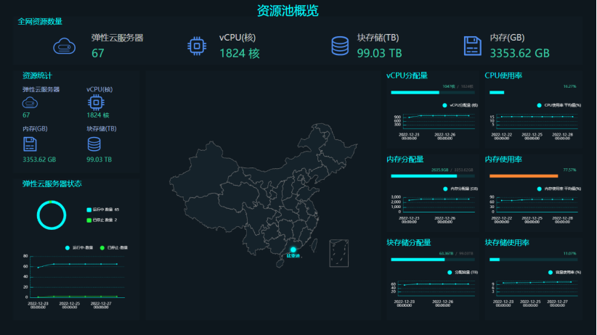Click the vCPU分配量 chart title
The height and width of the screenshot is (335, 597).
[x=407, y=75]
